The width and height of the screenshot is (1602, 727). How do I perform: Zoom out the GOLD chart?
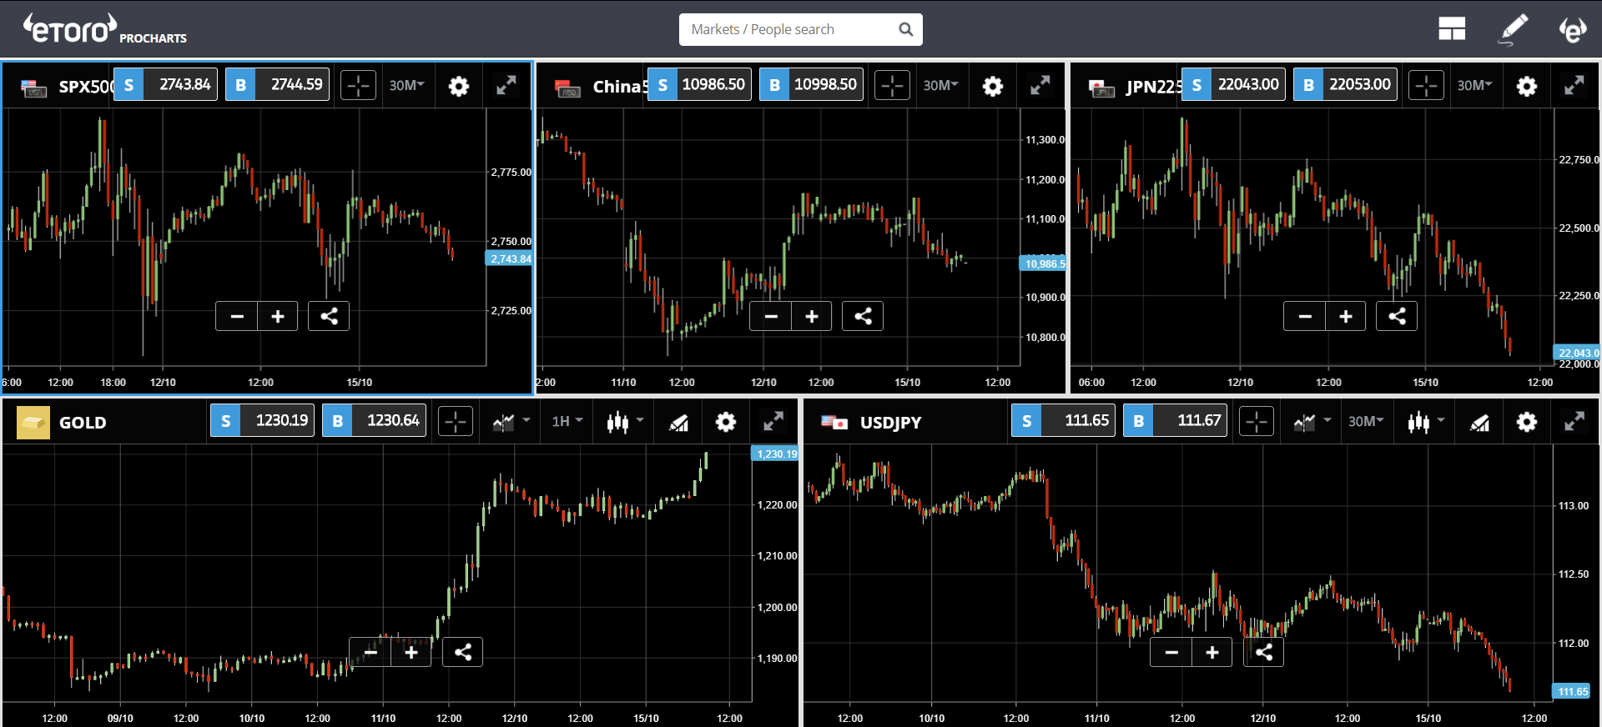[370, 652]
